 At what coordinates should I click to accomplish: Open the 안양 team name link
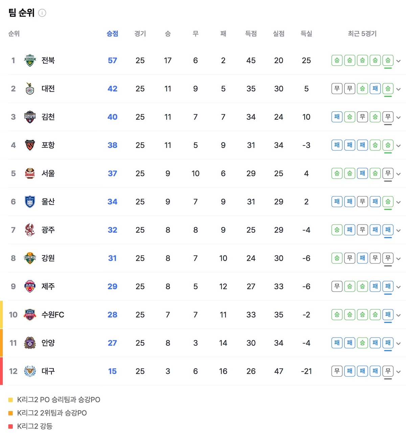point(48,343)
